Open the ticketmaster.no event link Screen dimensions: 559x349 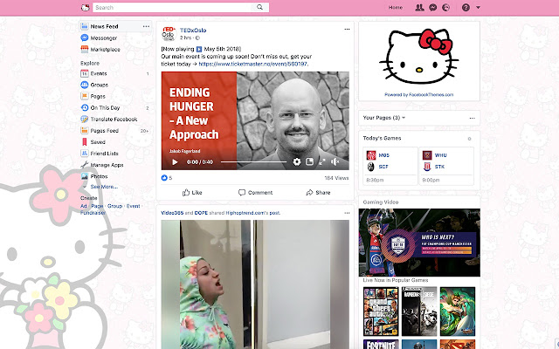tap(253, 64)
